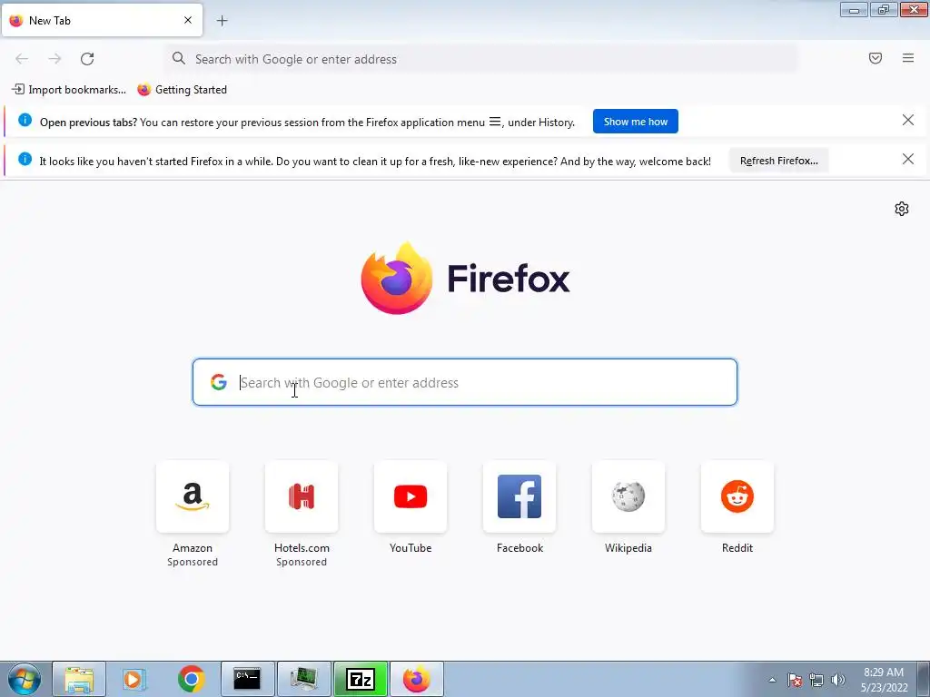The height and width of the screenshot is (697, 930).
Task: Click the Show me how button
Action: (635, 122)
